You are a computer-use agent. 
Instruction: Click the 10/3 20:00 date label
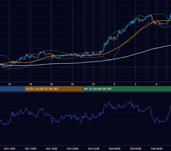72,148
